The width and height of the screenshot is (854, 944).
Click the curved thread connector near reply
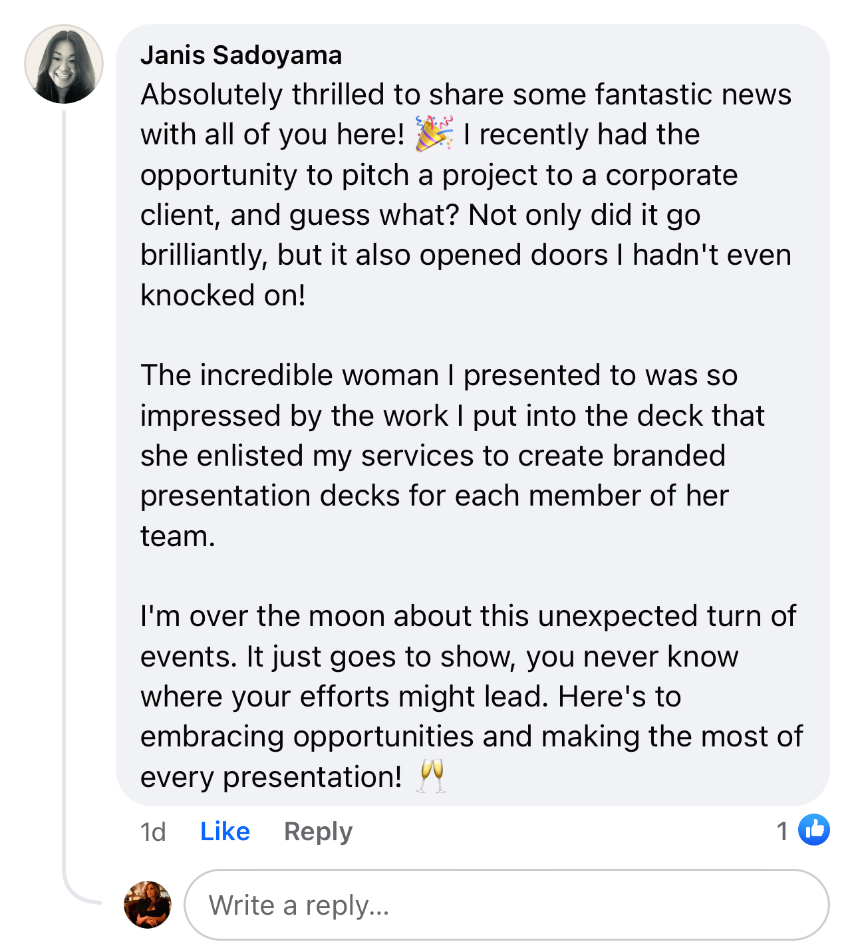click(x=74, y=895)
